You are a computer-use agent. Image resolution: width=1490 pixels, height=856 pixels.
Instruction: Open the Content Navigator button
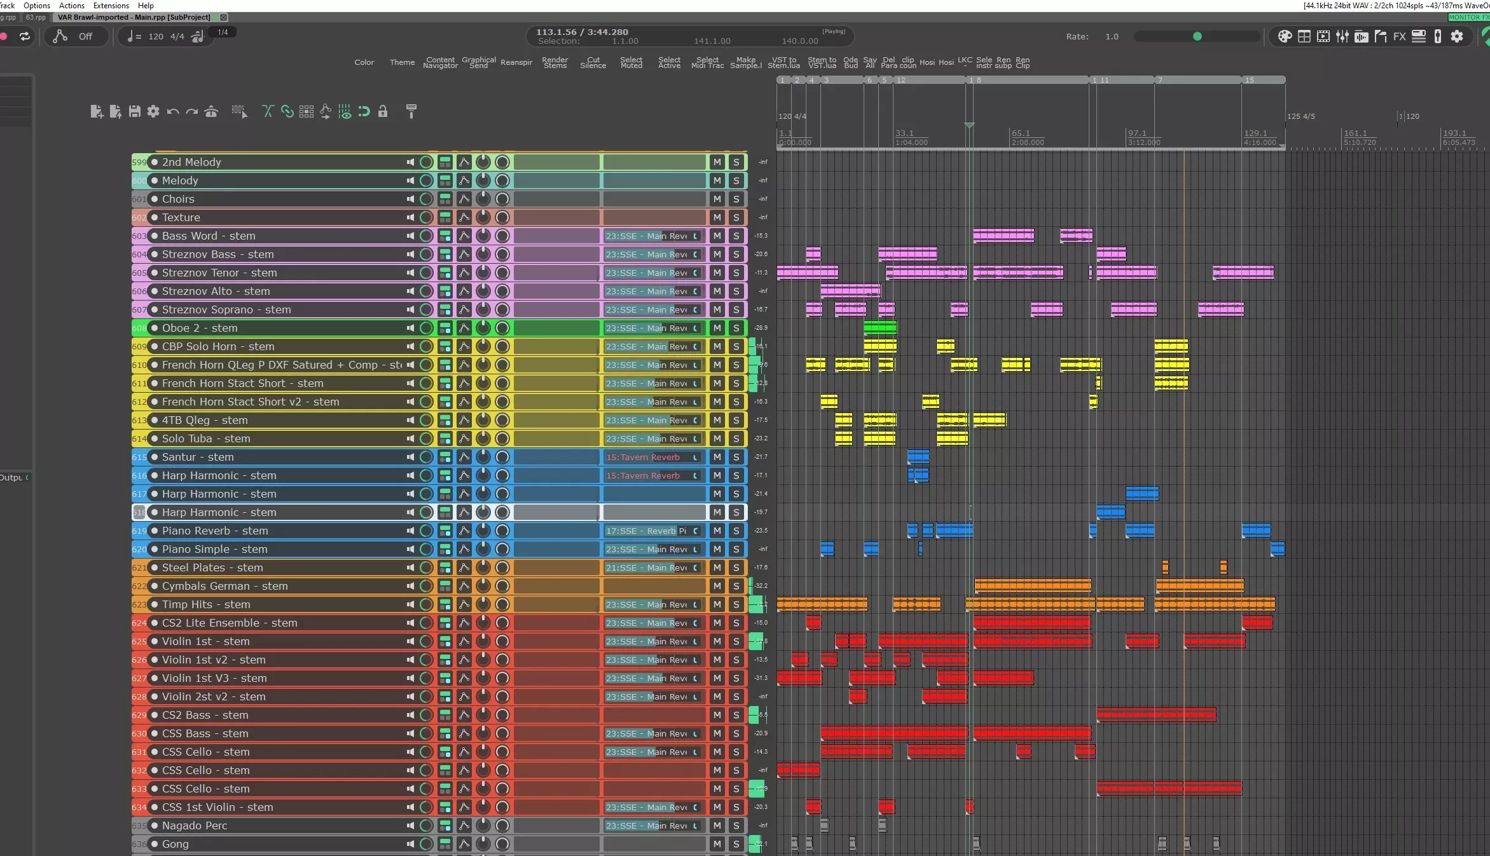tap(441, 62)
